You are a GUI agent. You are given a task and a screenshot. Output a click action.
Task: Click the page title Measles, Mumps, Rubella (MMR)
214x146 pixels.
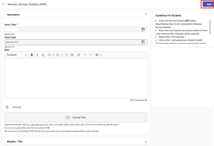27,4
